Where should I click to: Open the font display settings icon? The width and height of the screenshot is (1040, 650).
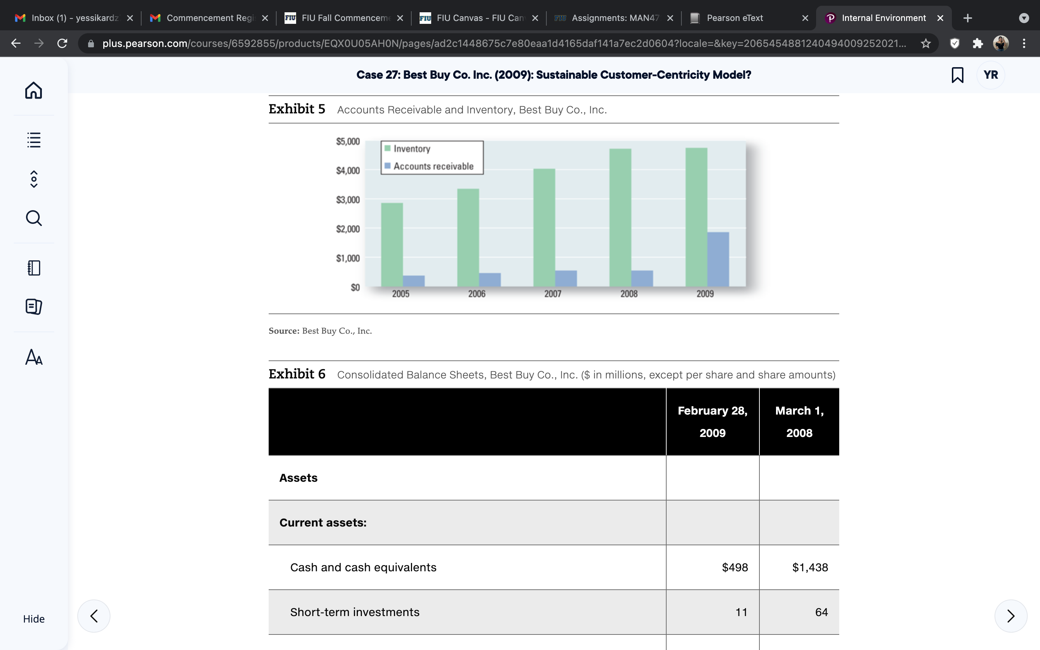(34, 357)
